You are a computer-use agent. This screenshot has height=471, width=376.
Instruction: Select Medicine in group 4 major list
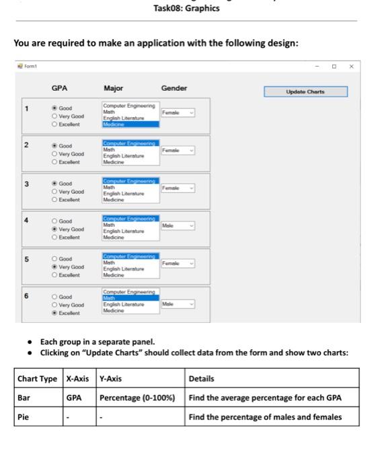[x=130, y=238]
